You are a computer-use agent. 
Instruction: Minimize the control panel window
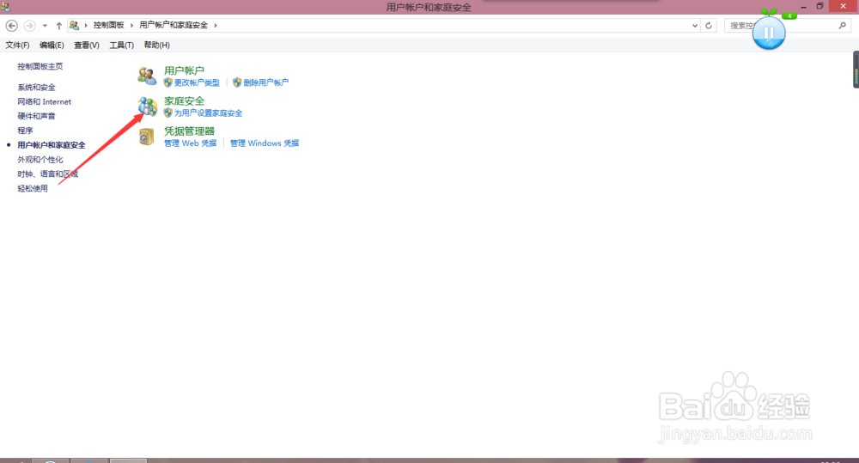[x=803, y=7]
